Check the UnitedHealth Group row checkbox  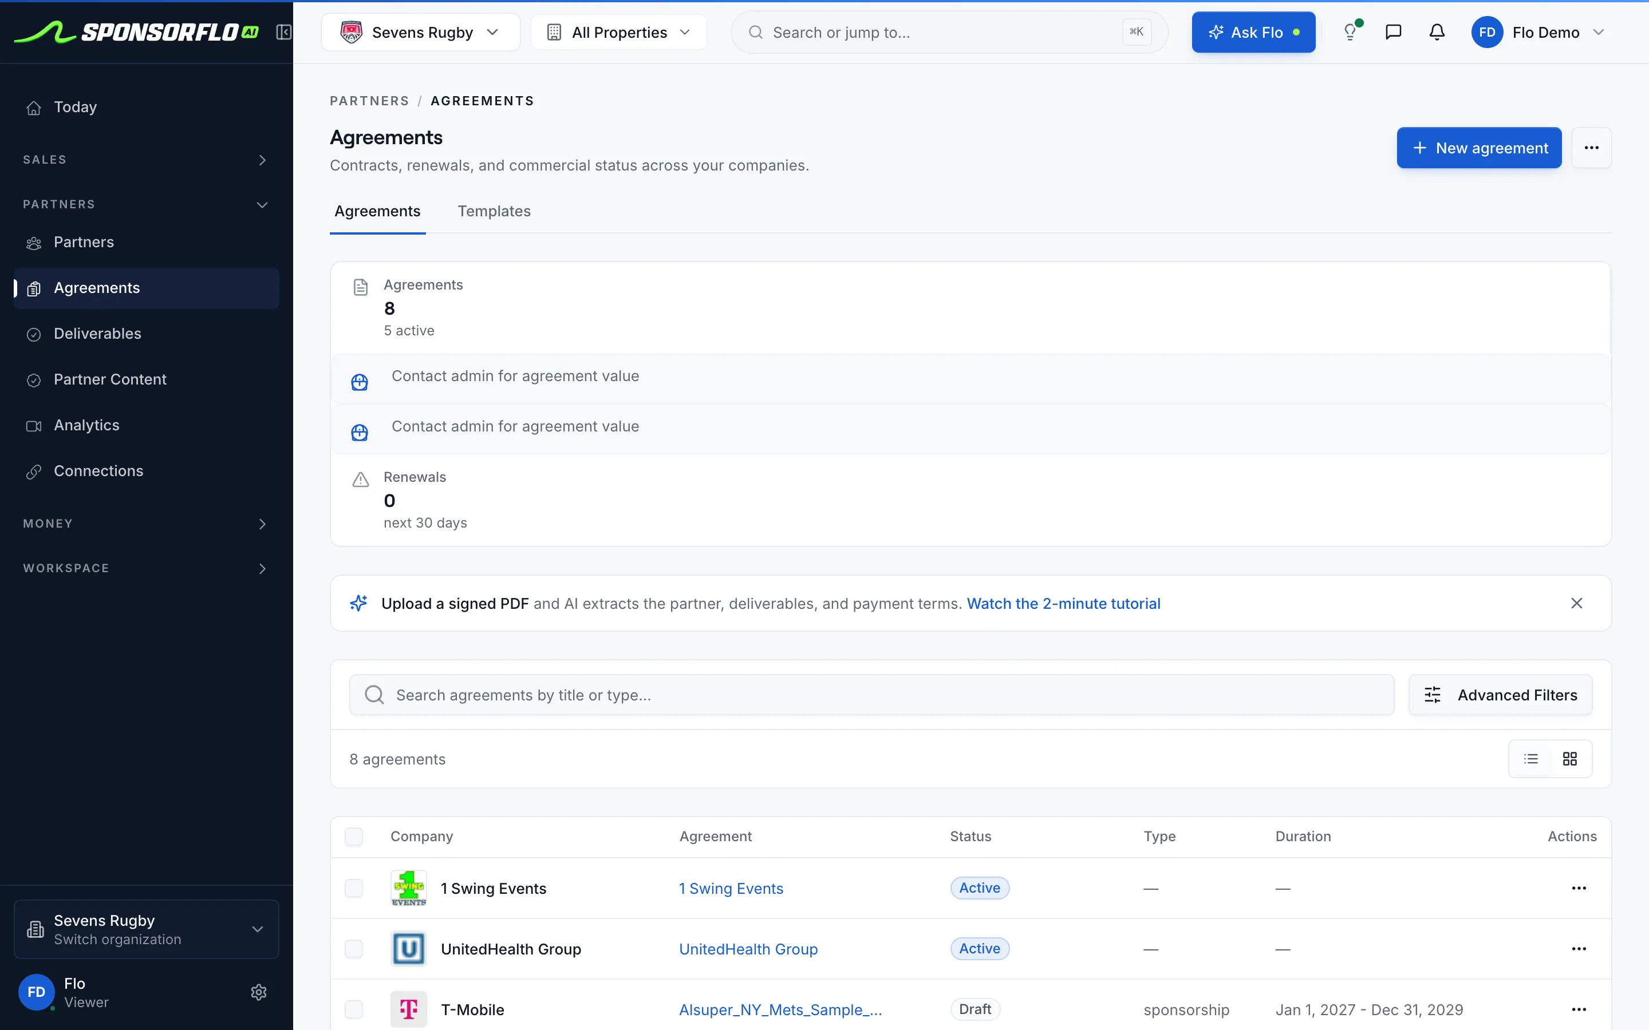click(354, 949)
